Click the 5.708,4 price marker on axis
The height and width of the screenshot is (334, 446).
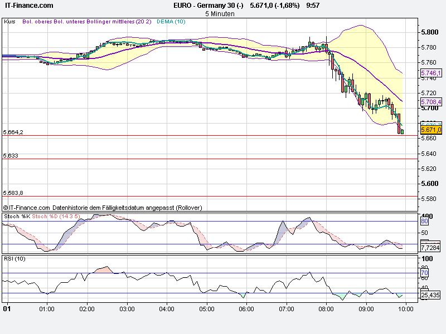430,102
